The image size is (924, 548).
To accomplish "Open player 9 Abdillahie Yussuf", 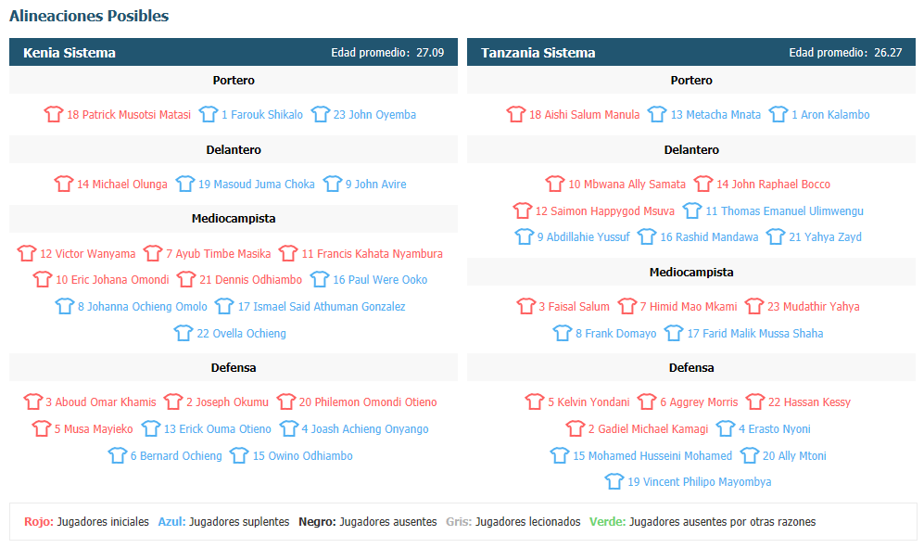I will click(583, 237).
